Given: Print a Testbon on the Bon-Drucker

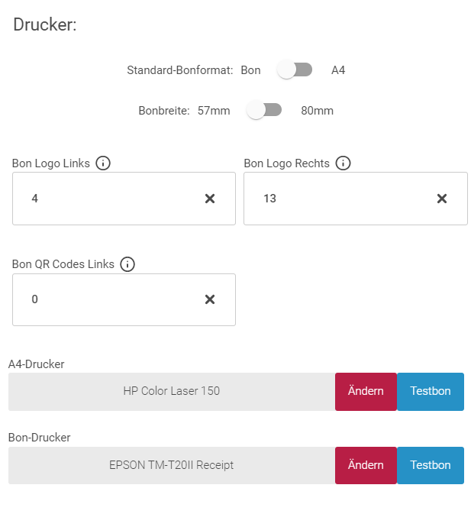Looking at the screenshot, I should tap(431, 465).
